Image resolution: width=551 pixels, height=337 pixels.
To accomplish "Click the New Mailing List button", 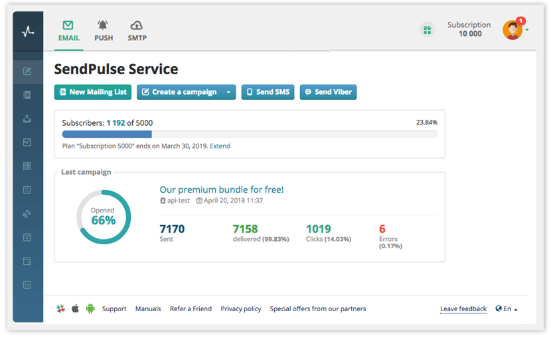I will click(93, 92).
